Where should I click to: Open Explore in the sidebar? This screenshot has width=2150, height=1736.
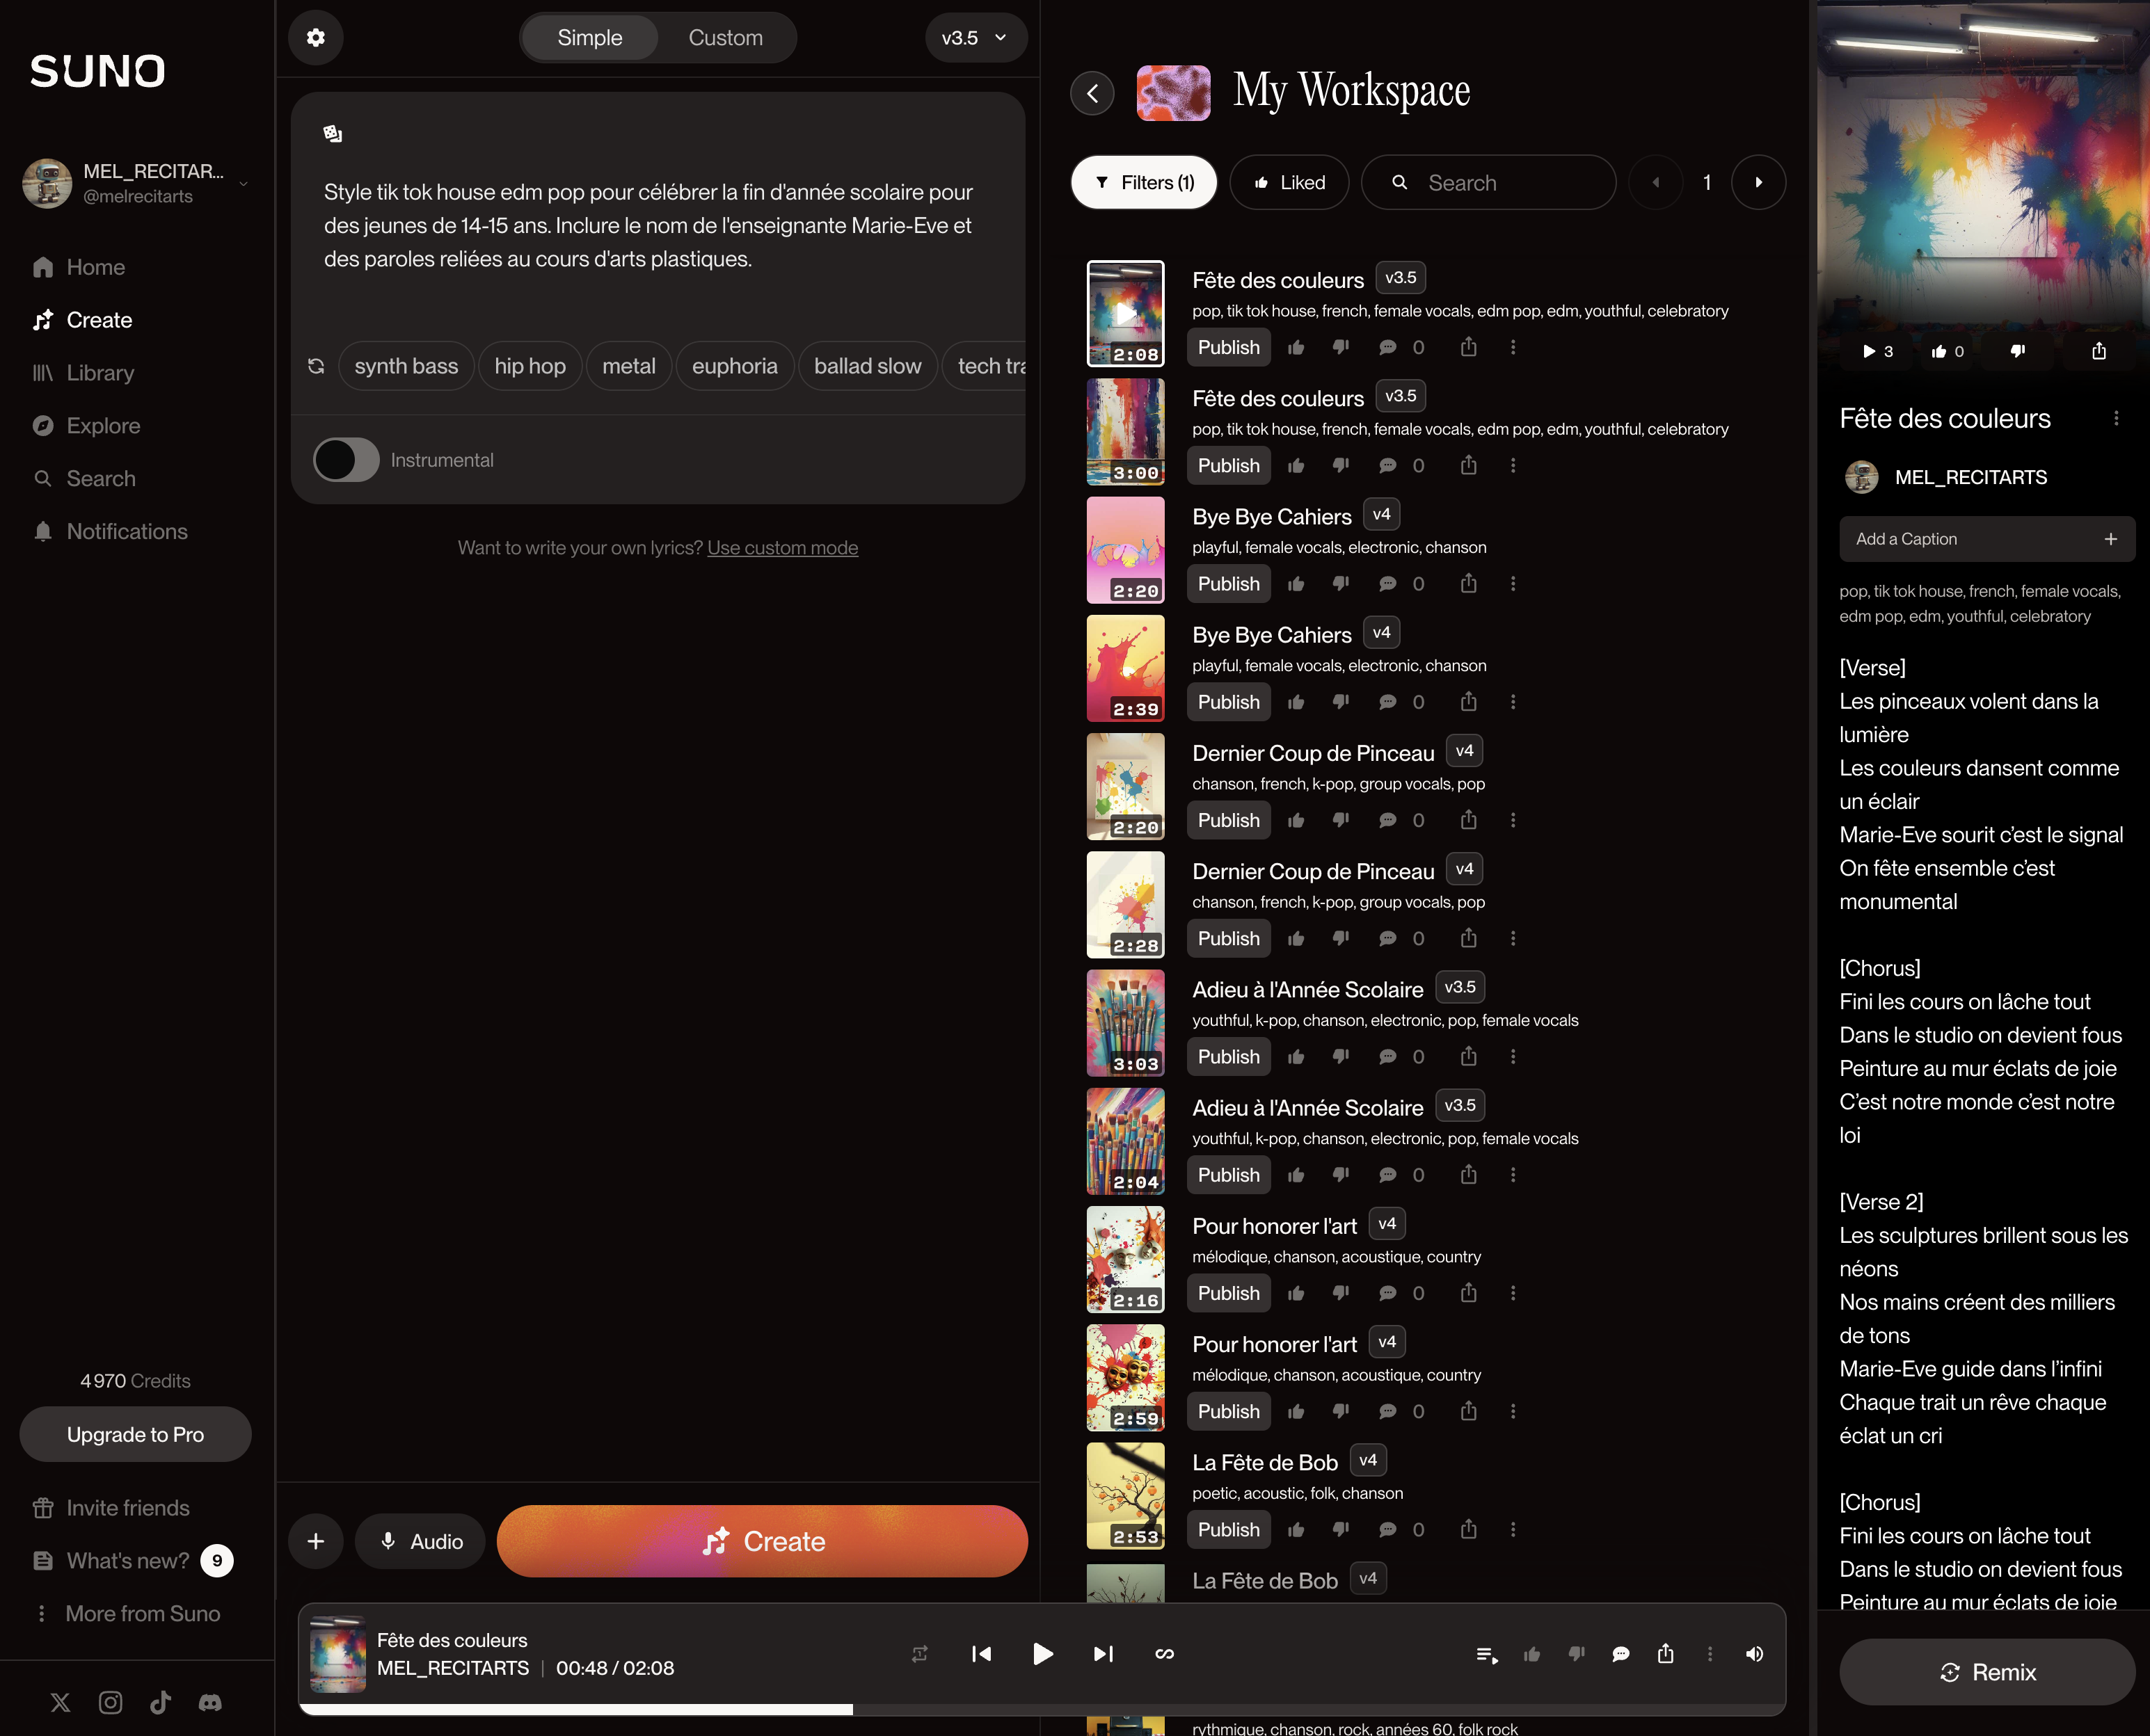click(x=86, y=426)
